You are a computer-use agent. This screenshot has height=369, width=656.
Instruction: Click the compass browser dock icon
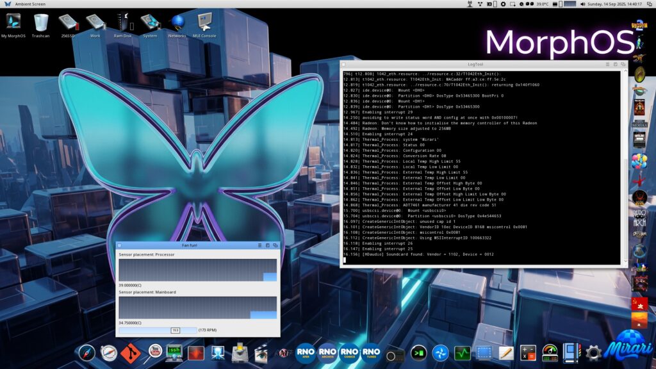(86, 352)
